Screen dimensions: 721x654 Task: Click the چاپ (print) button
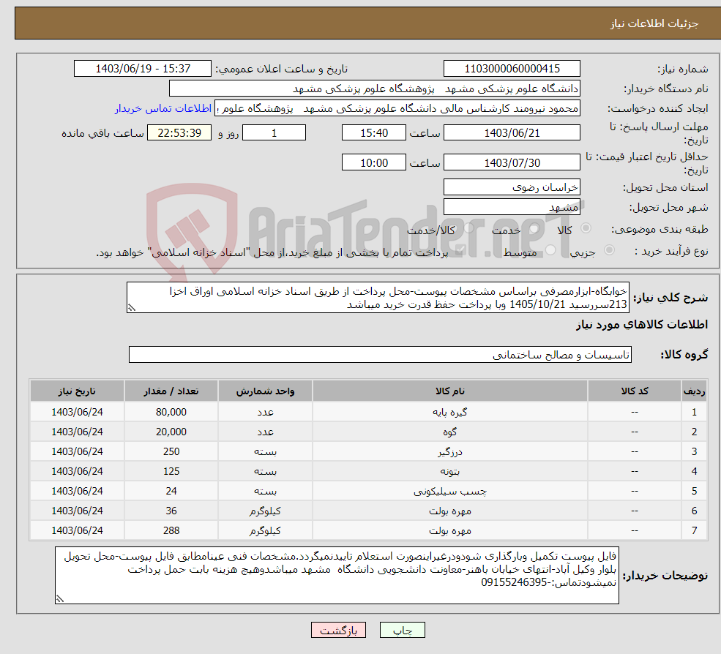coord(402,630)
